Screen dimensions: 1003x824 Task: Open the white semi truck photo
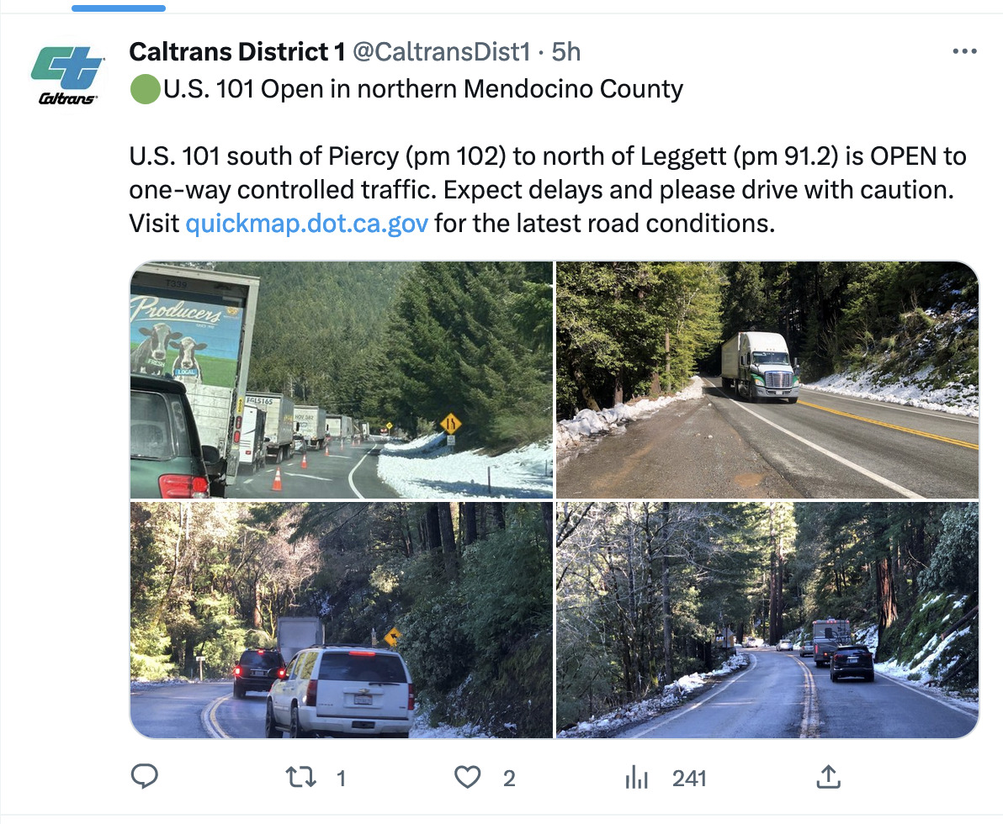[x=767, y=380]
